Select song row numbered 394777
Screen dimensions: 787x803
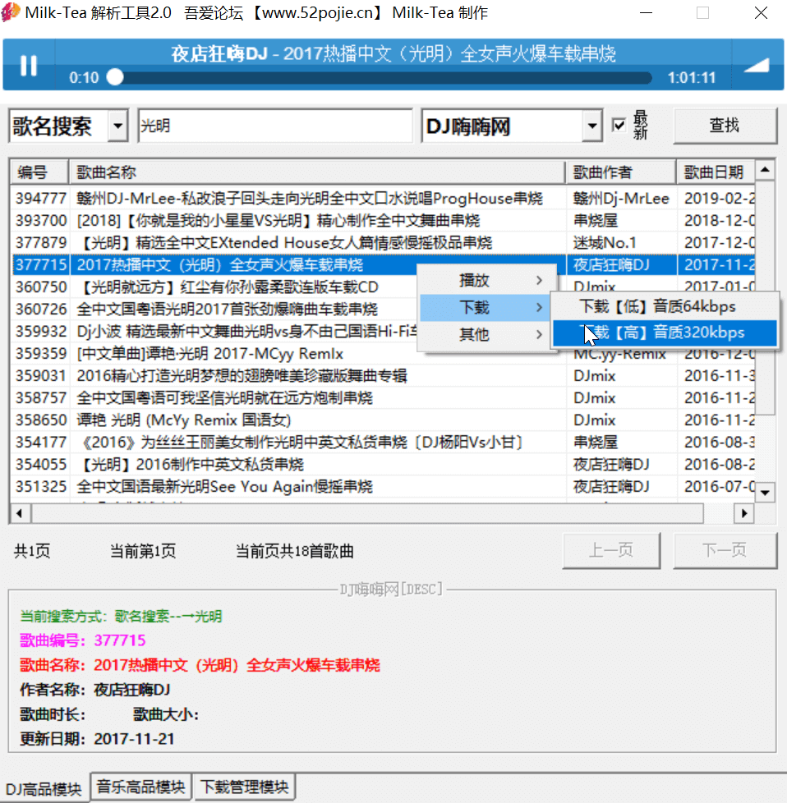pyautogui.click(x=246, y=198)
